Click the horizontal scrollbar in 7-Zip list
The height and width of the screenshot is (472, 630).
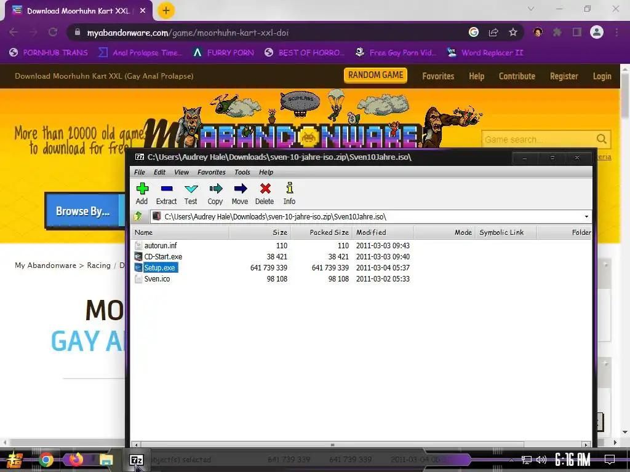[332, 445]
